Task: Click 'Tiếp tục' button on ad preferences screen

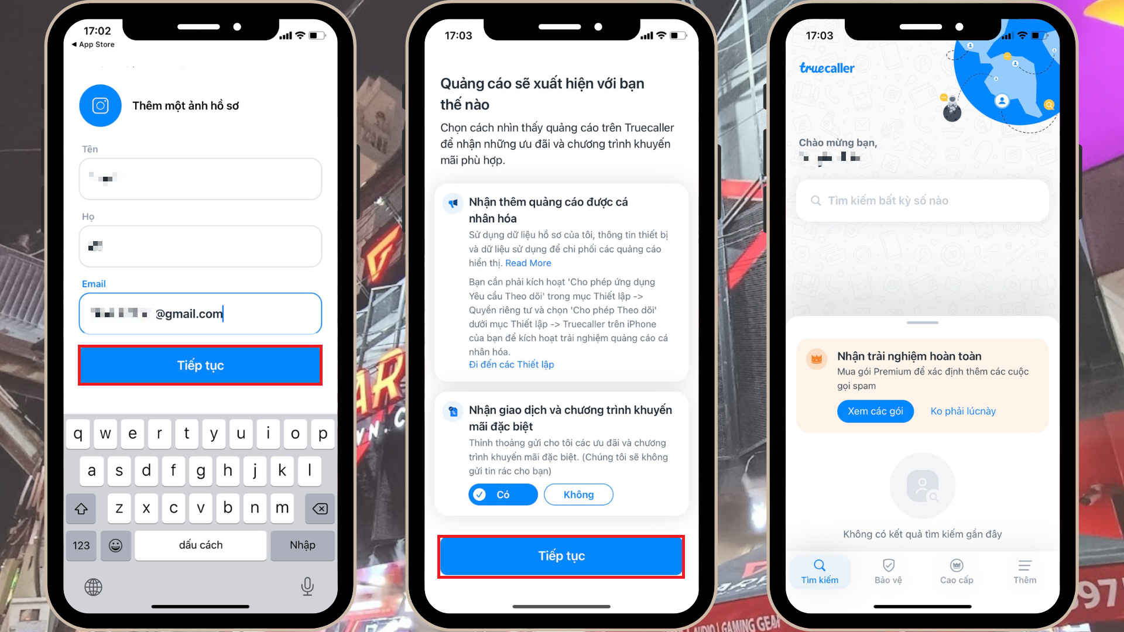Action: click(561, 555)
